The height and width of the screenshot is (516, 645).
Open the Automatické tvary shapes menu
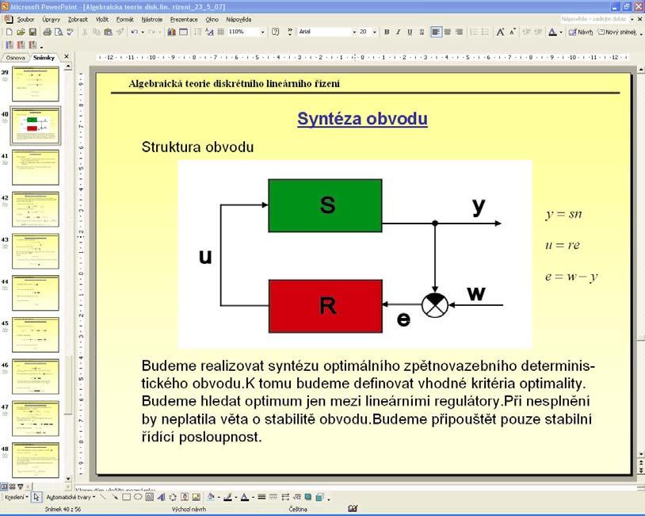pyautogui.click(x=71, y=497)
